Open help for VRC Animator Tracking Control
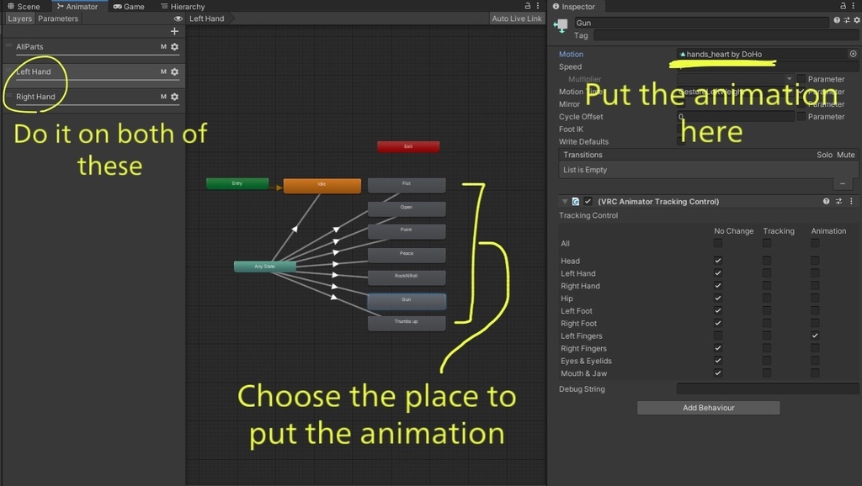 (x=826, y=202)
